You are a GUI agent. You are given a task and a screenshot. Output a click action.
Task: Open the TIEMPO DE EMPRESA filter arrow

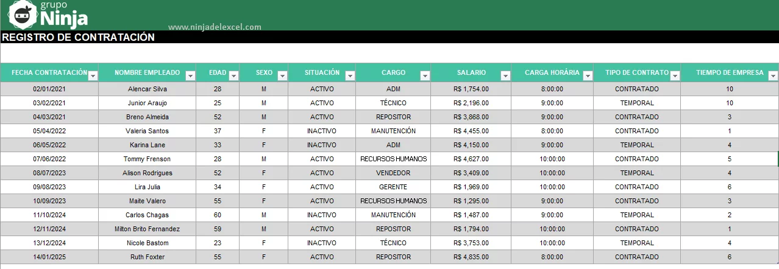pyautogui.click(x=773, y=76)
